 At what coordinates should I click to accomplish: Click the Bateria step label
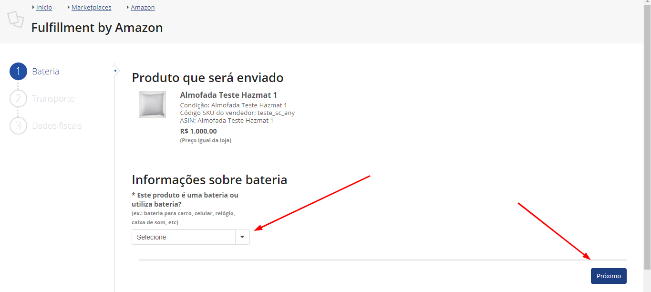(45, 72)
